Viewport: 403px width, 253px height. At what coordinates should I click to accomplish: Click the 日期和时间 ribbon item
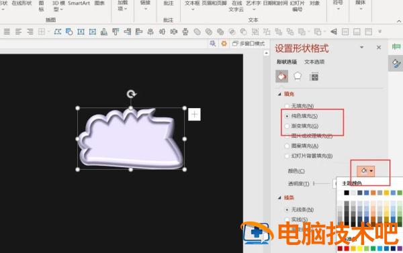click(x=275, y=3)
